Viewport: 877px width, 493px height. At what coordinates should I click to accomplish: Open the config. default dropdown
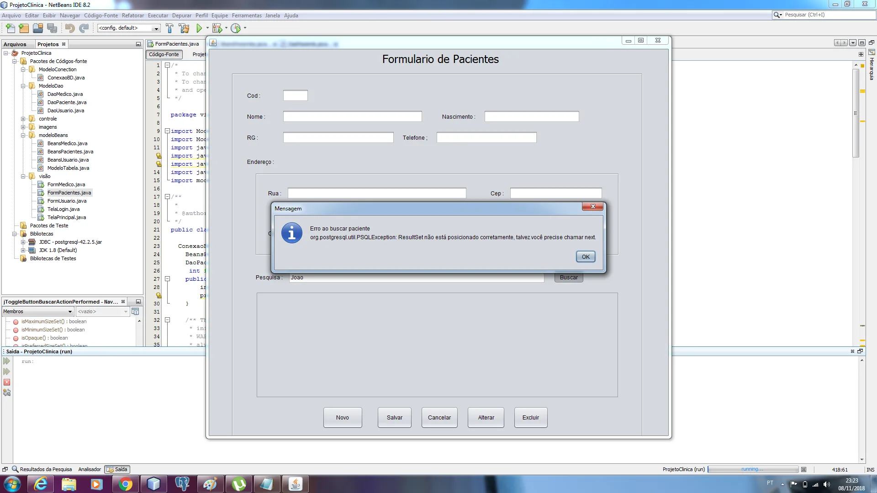coord(129,28)
